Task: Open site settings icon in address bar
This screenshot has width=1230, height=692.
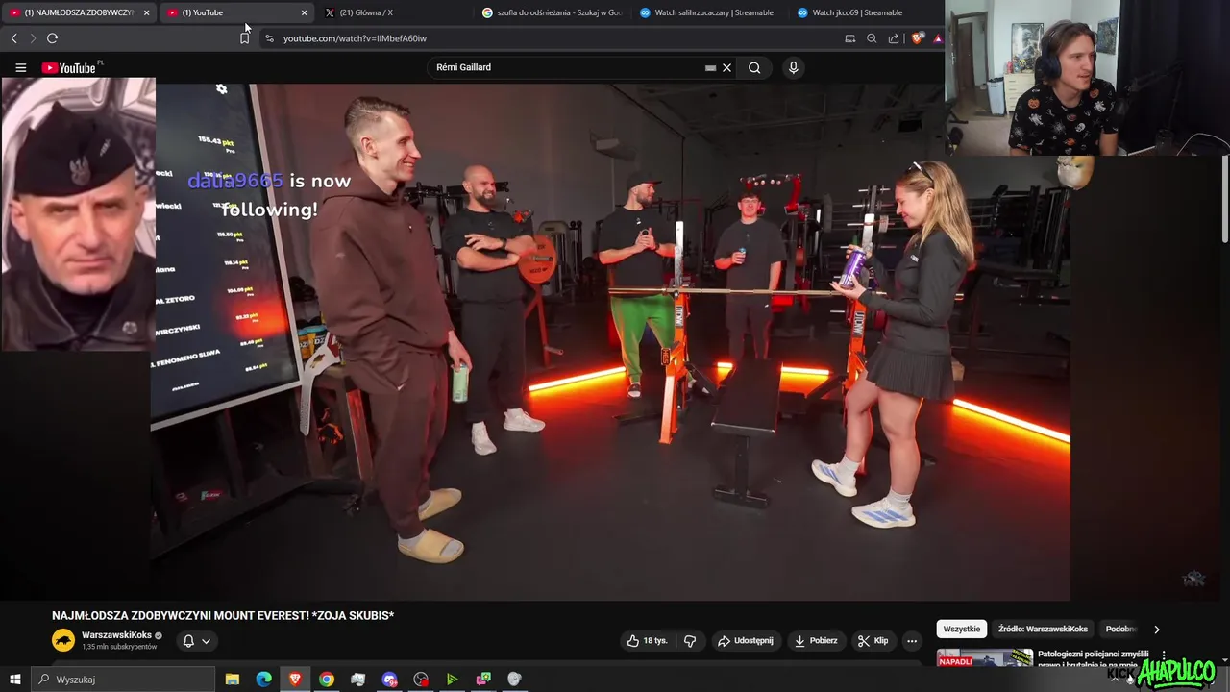Action: click(x=269, y=38)
